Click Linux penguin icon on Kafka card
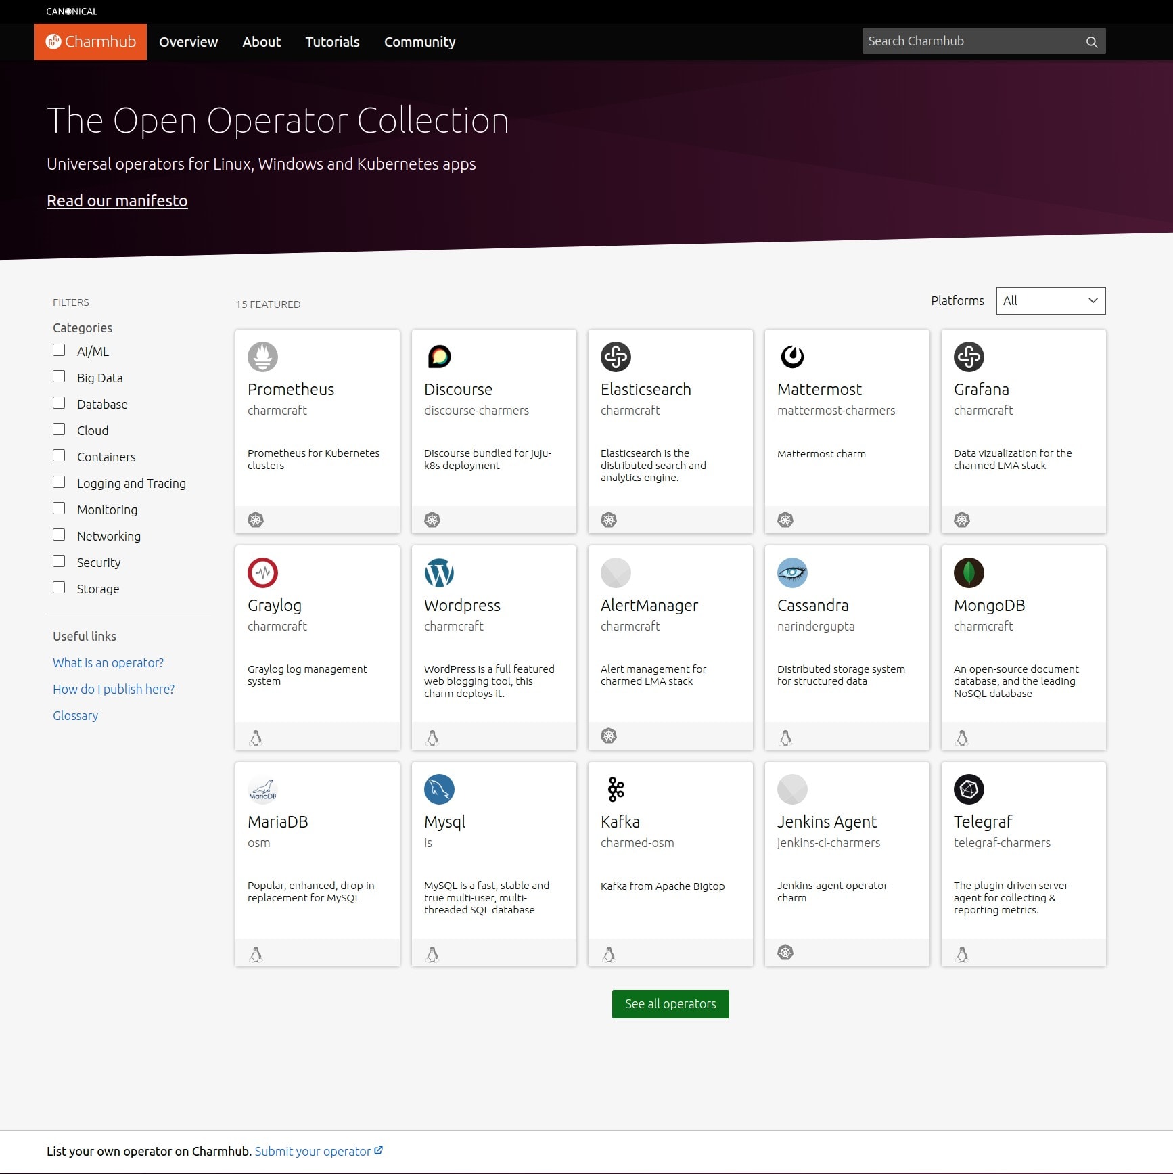 click(x=609, y=954)
